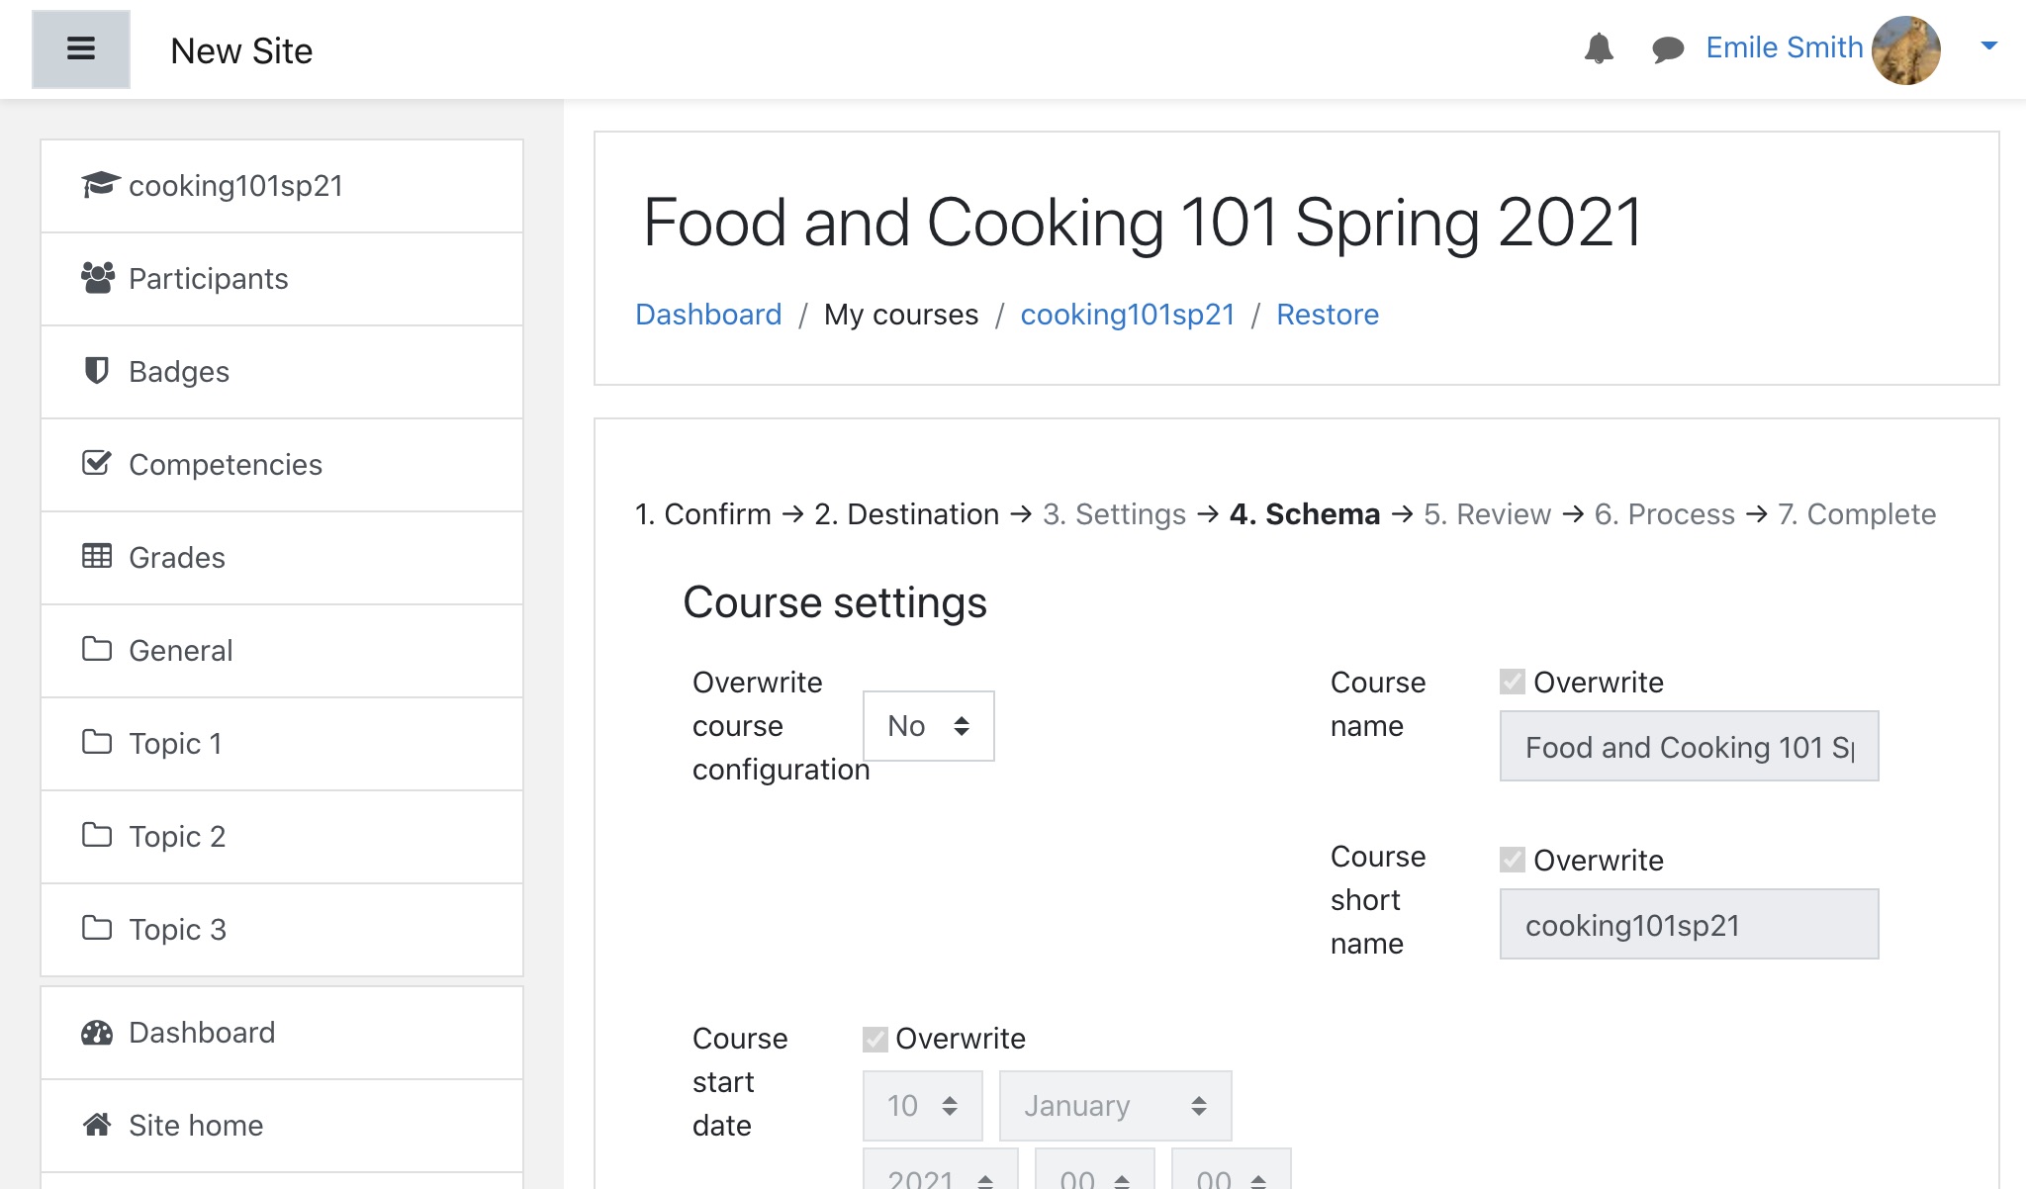Open the notifications bell

(x=1599, y=48)
